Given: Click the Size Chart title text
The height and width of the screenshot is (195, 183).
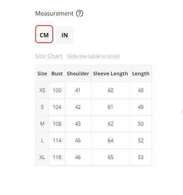Looking at the screenshot, I should pos(49,56).
